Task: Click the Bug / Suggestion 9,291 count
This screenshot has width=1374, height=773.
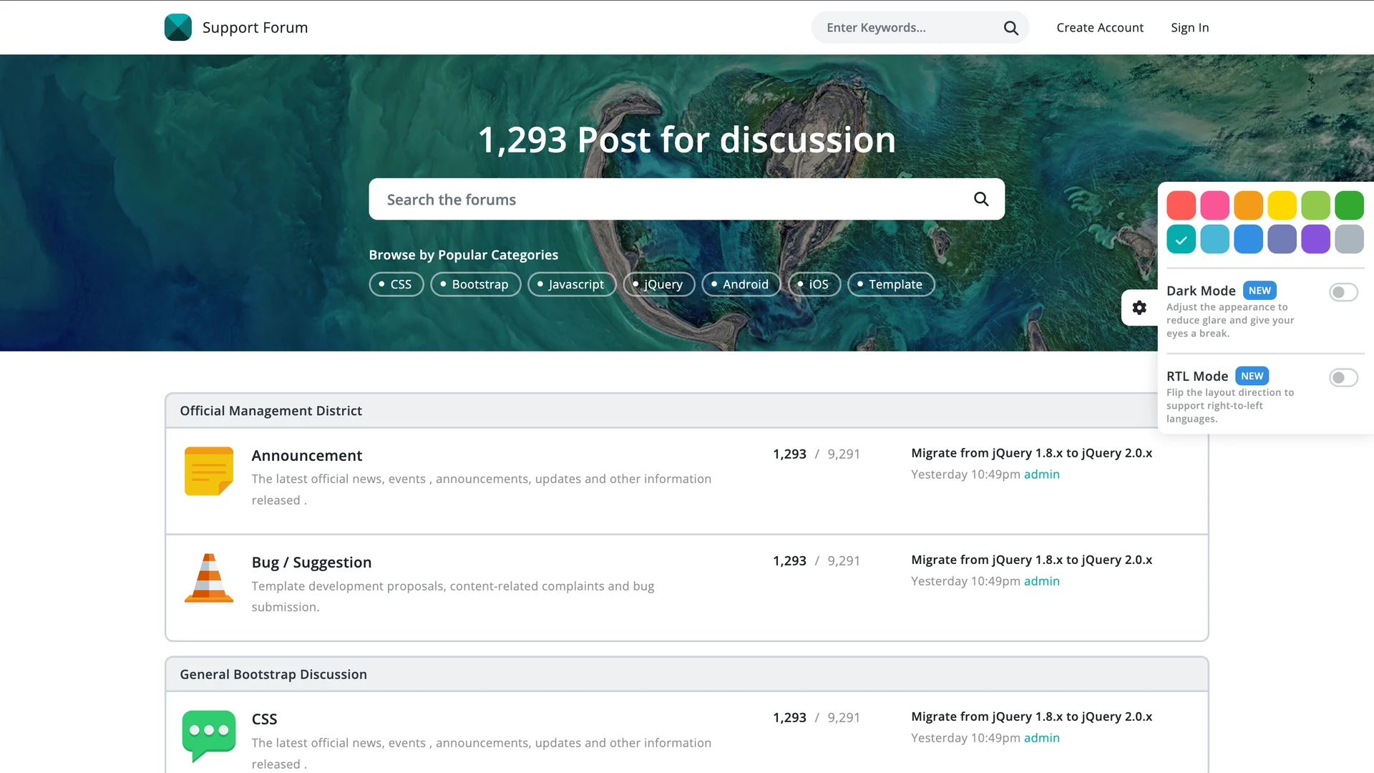Action: pyautogui.click(x=844, y=560)
